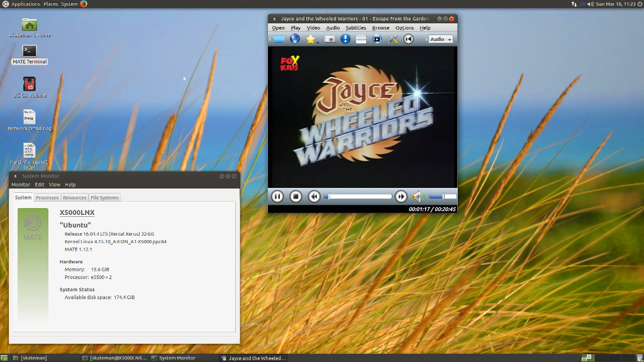The image size is (644, 362).
Task: Click the Release 16.04.4 LTS line
Action: [109, 234]
